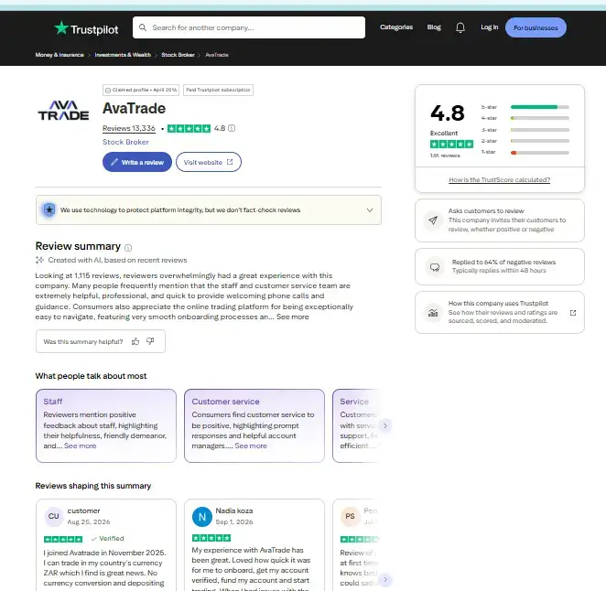Expand See more on Customer service card

pyautogui.click(x=251, y=446)
